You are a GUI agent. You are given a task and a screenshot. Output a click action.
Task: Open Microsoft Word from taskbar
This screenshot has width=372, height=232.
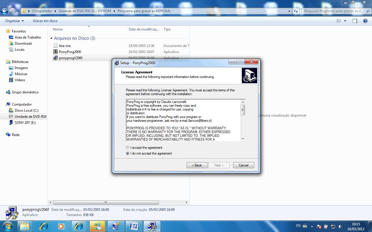(134, 226)
